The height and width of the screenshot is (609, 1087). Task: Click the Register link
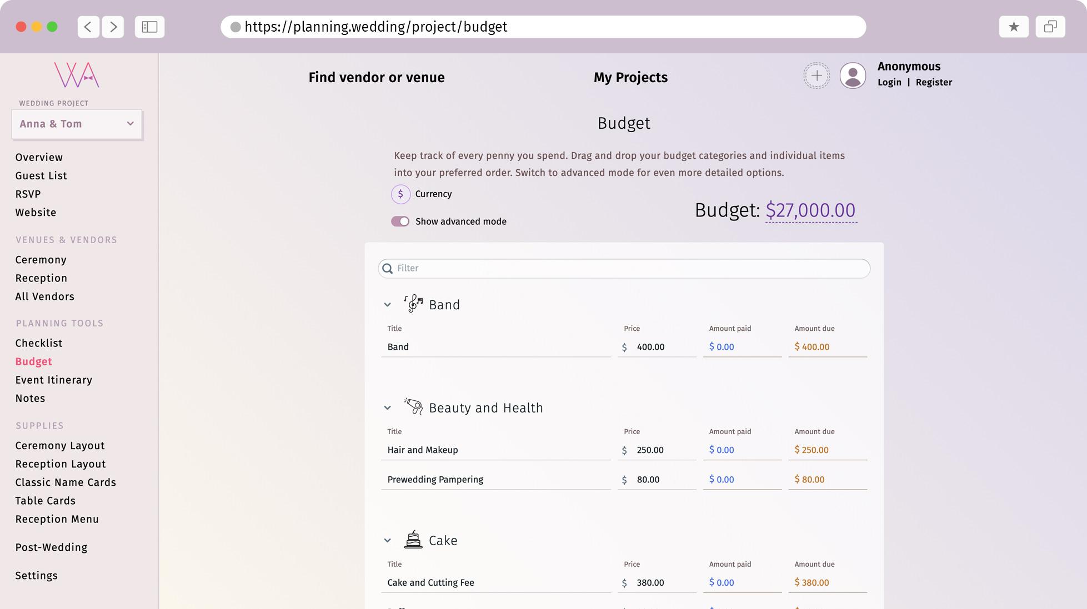(x=933, y=82)
